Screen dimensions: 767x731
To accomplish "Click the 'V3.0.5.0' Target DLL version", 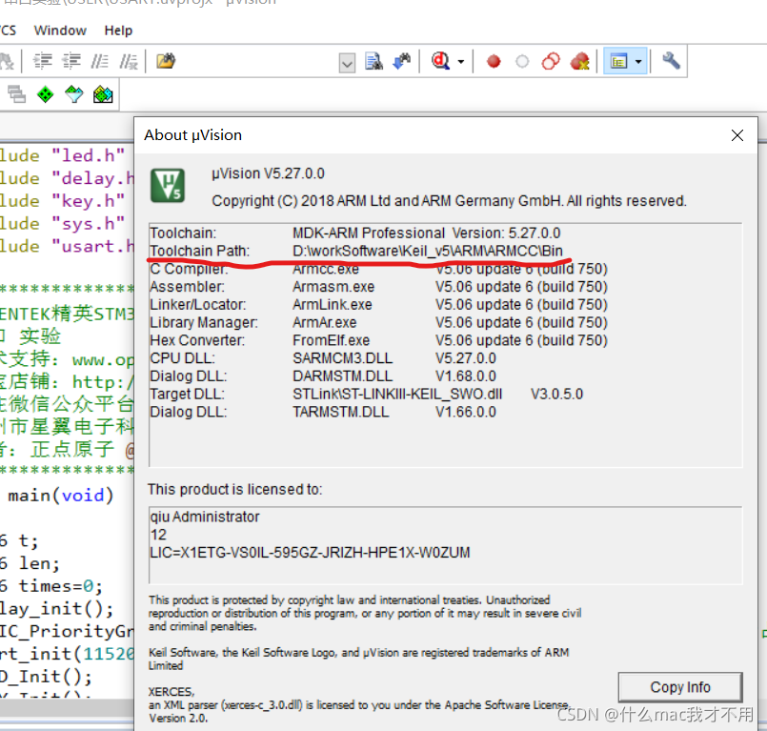I will [x=557, y=395].
